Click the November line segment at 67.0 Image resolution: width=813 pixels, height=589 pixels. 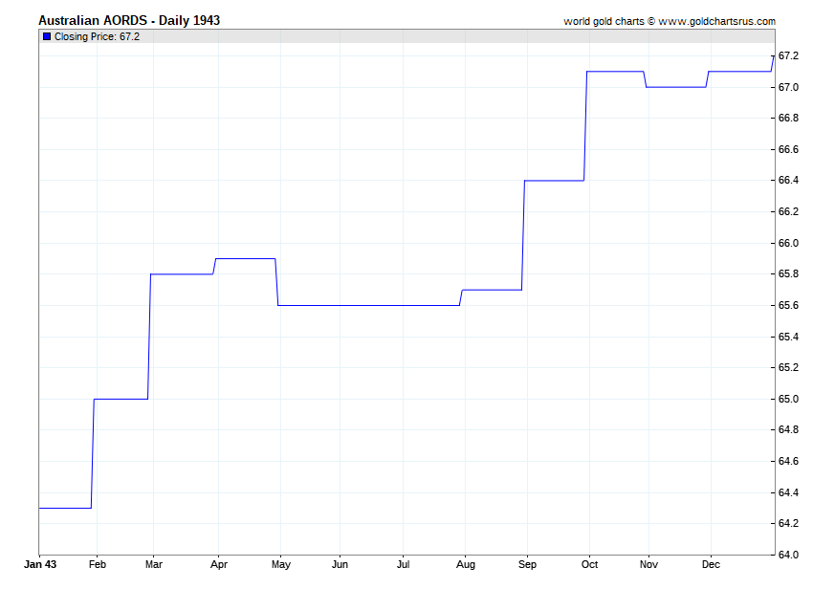pyautogui.click(x=676, y=87)
